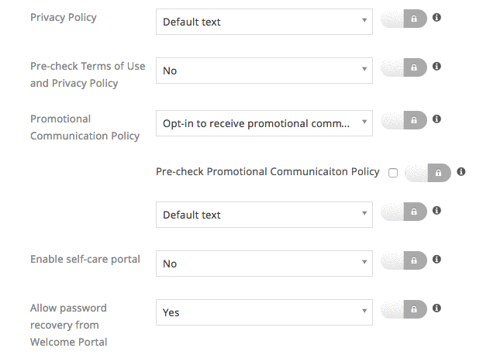Open Allow password recovery Yes dropdown

click(x=264, y=312)
